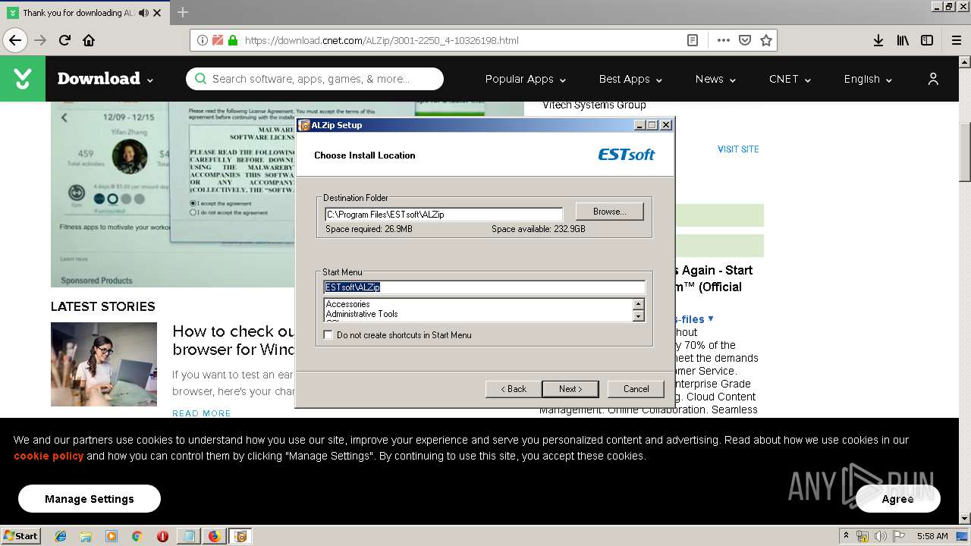This screenshot has height=546, width=971.
Task: Click the Firefox back arrow button
Action: tap(15, 40)
